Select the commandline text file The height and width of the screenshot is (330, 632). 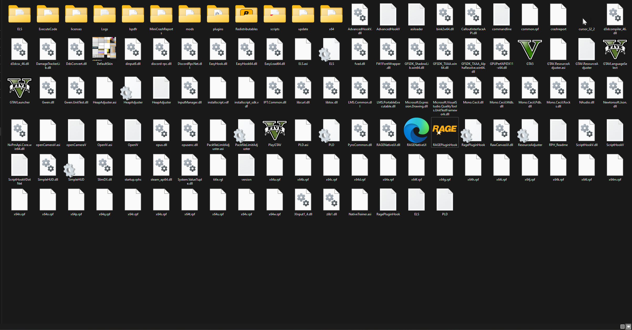click(x=502, y=15)
